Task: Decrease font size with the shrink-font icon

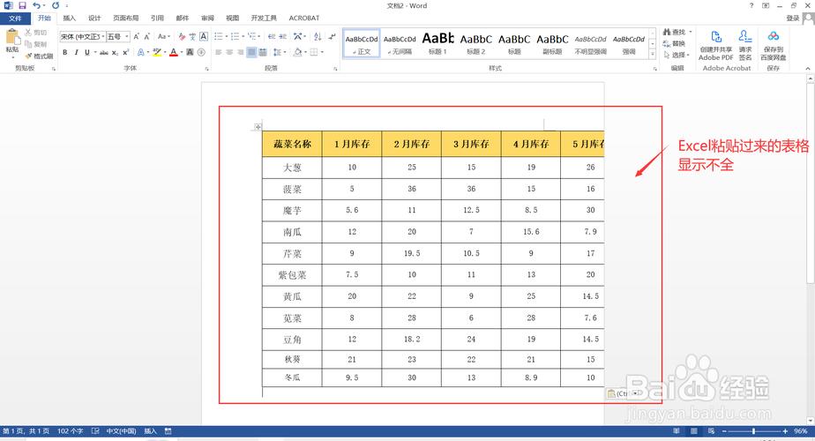Action: click(147, 36)
